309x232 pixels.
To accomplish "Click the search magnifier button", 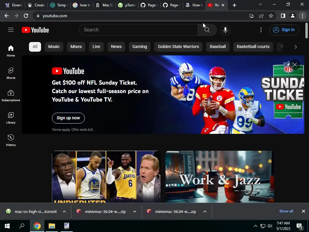I will tap(207, 30).
